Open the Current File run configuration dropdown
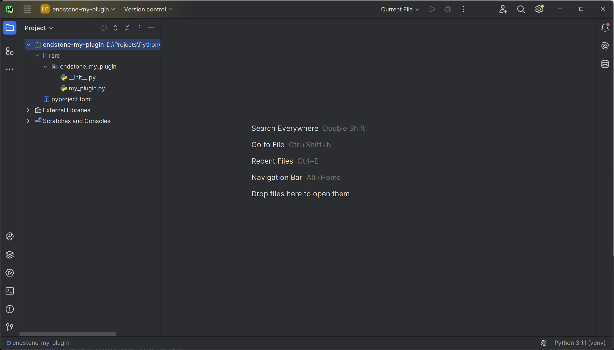This screenshot has height=350, width=614. 400,9
